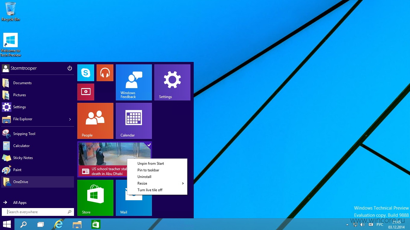Open Store from the taskbar

coord(96,224)
